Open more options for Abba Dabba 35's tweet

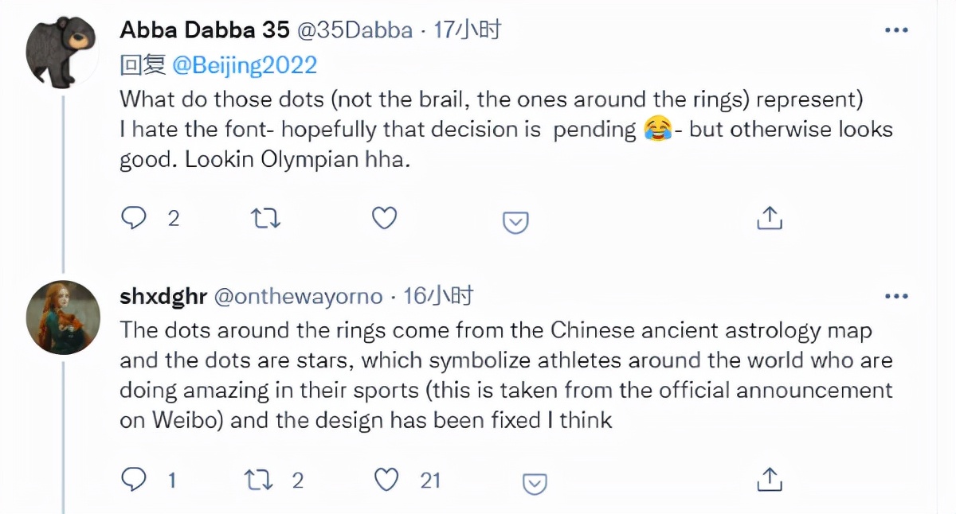(897, 29)
